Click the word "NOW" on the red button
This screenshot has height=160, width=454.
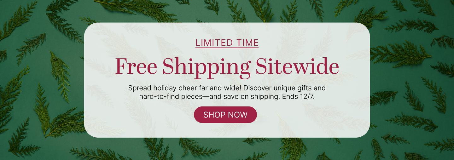click(x=238, y=115)
